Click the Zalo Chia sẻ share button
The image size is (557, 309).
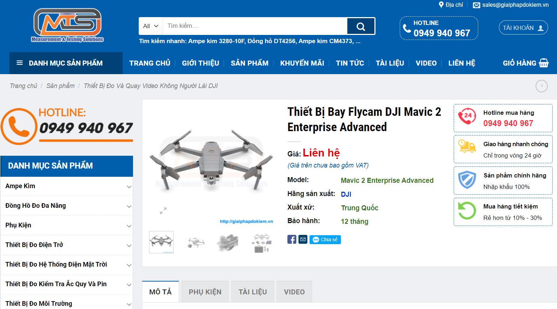(x=325, y=240)
